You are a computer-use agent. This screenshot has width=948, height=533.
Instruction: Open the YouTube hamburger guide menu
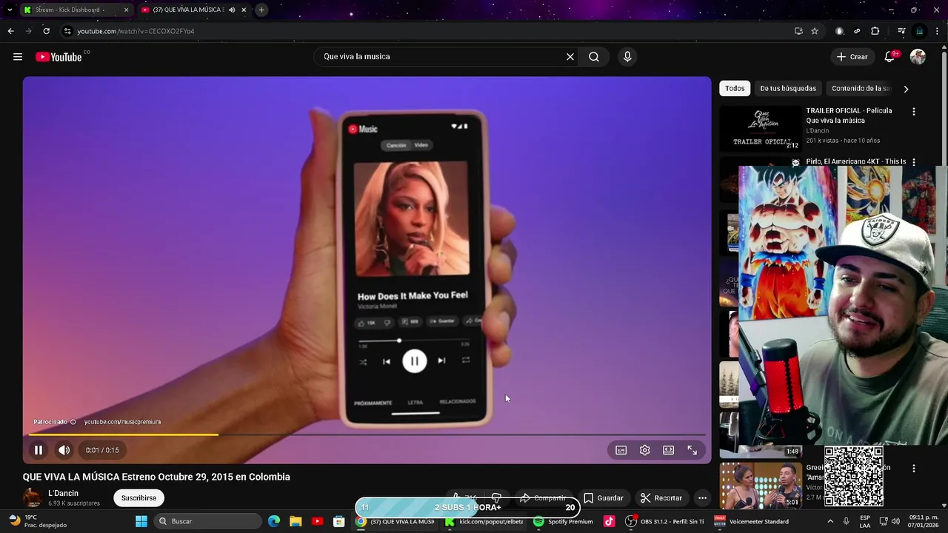point(18,57)
